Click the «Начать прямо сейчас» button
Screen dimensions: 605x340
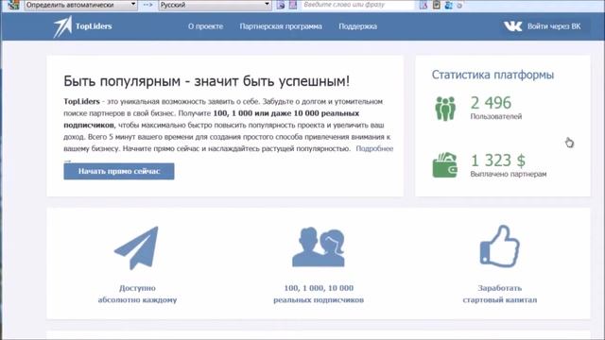point(119,171)
